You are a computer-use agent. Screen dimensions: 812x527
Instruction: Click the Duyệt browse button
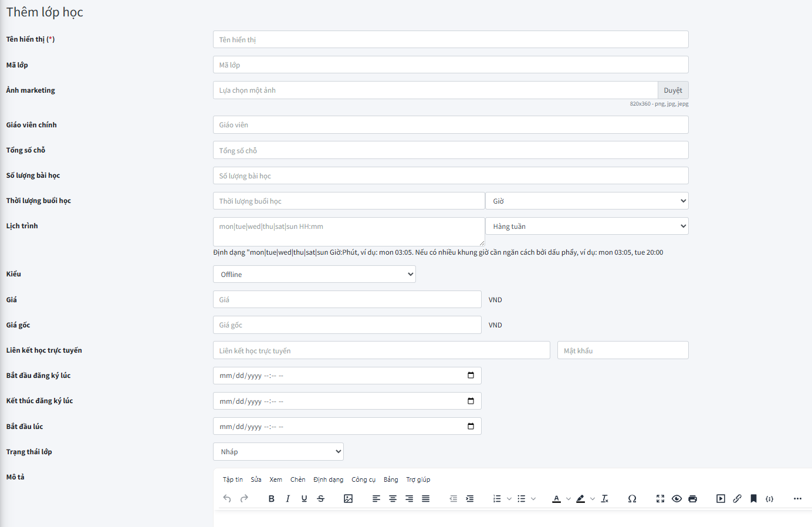(672, 90)
